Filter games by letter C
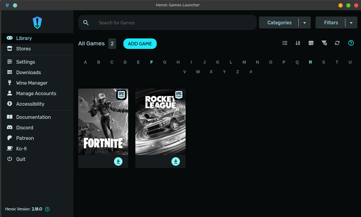Viewport: 361px width, 217px height. click(112, 62)
